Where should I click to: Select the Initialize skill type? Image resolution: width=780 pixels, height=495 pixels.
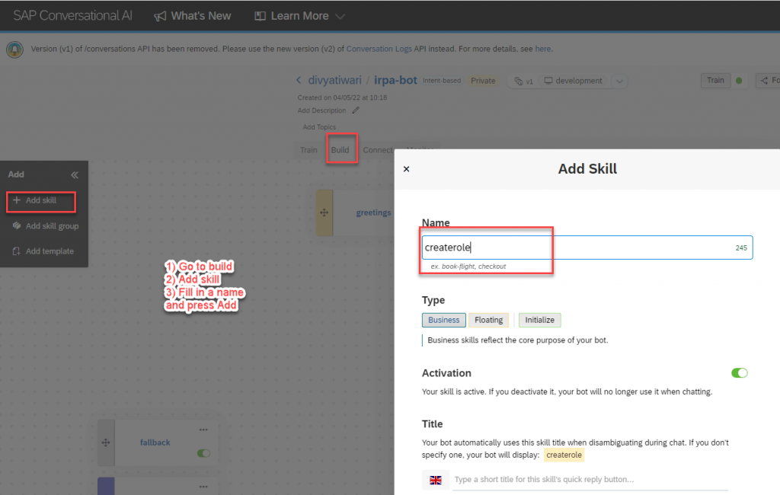tap(539, 320)
